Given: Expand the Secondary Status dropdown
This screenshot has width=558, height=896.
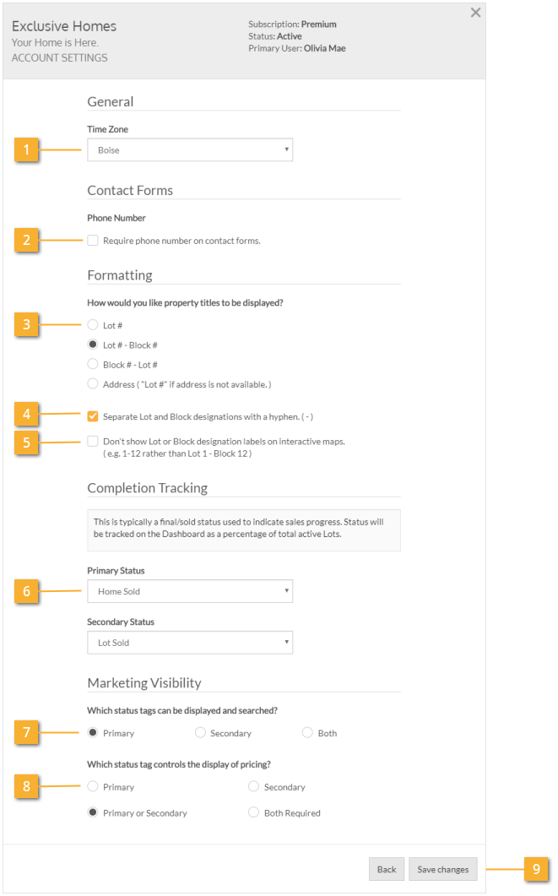Looking at the screenshot, I should click(x=190, y=643).
